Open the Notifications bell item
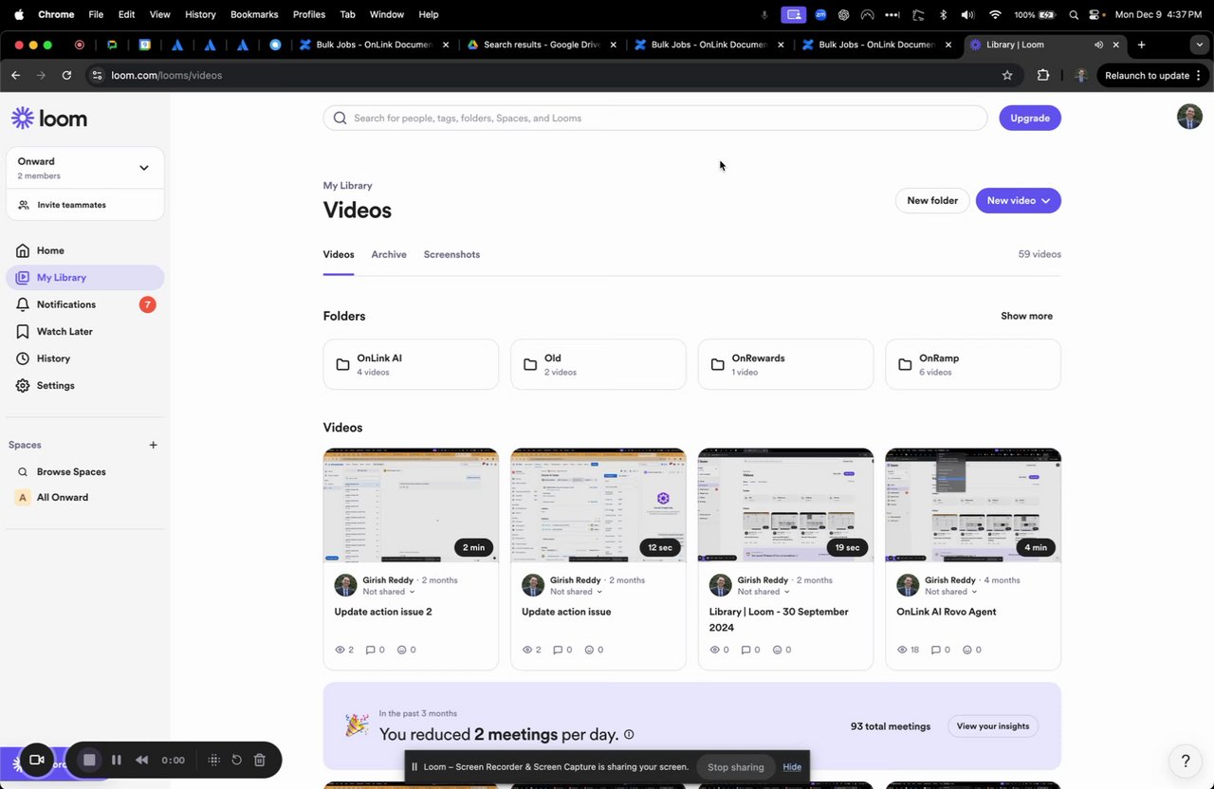1214x789 pixels. tap(84, 304)
